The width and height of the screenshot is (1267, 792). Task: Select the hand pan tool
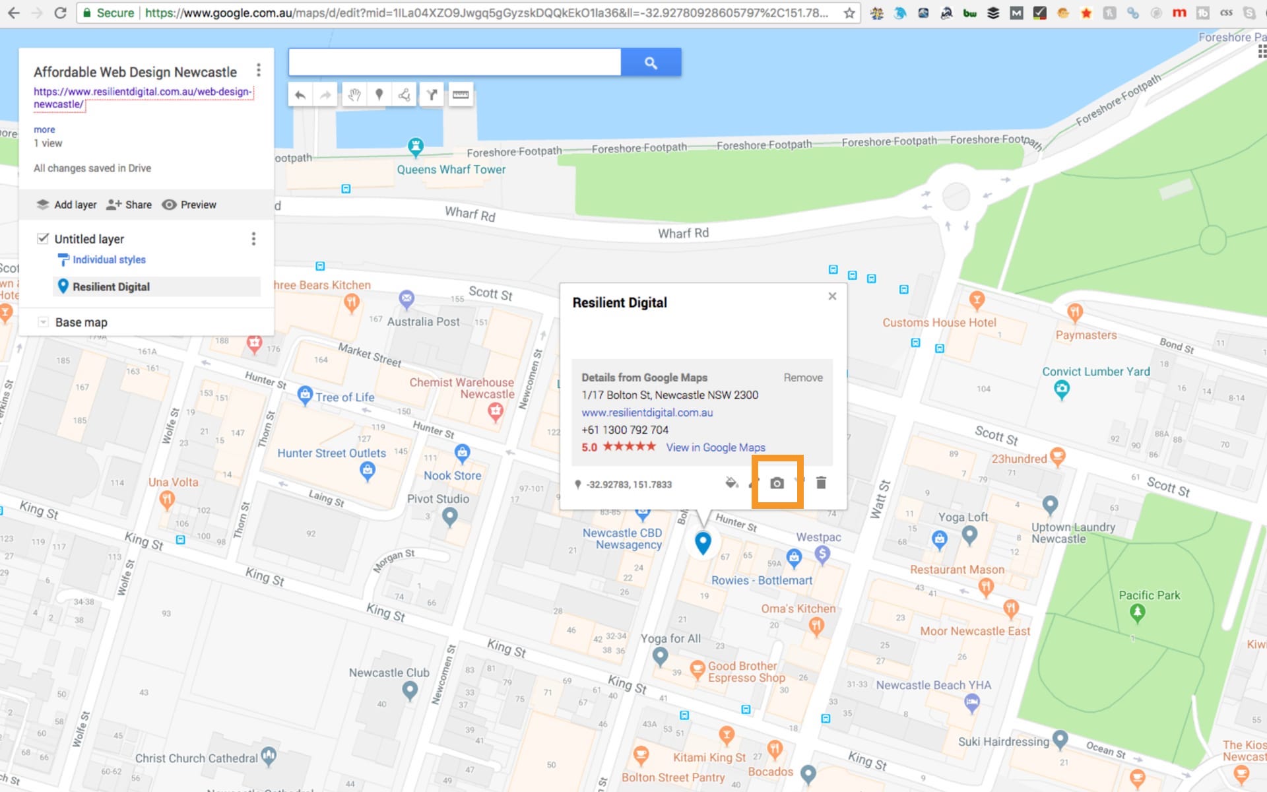[x=354, y=95]
